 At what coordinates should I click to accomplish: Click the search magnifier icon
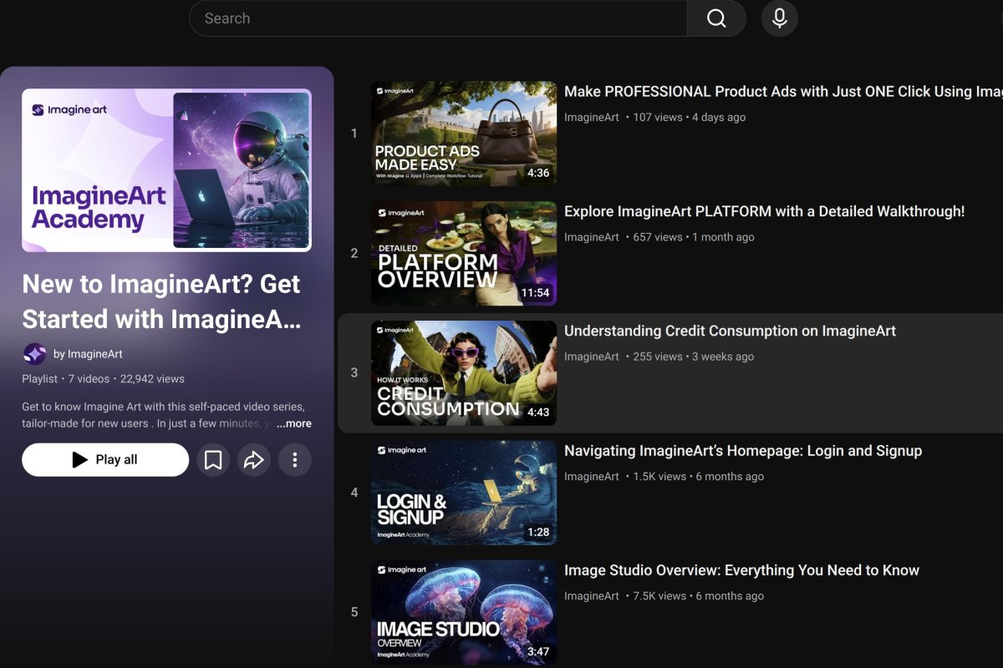pos(716,18)
